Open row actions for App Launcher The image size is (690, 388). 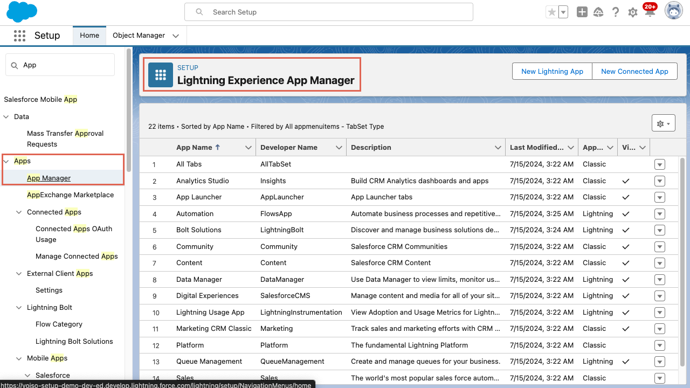(660, 197)
